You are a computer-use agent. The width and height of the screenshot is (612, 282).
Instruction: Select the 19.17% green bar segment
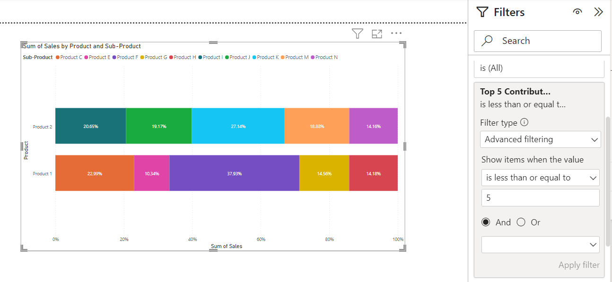click(x=159, y=126)
